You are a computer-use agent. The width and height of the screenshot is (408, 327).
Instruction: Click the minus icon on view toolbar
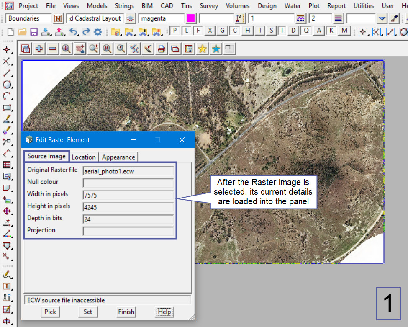[x=53, y=49]
